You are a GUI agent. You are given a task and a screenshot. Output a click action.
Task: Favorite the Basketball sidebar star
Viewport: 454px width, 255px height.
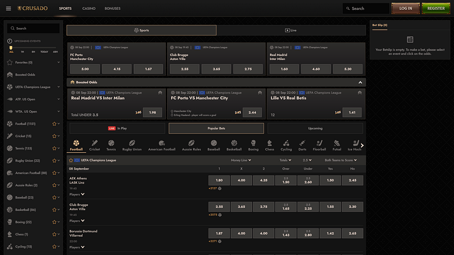click(54, 210)
